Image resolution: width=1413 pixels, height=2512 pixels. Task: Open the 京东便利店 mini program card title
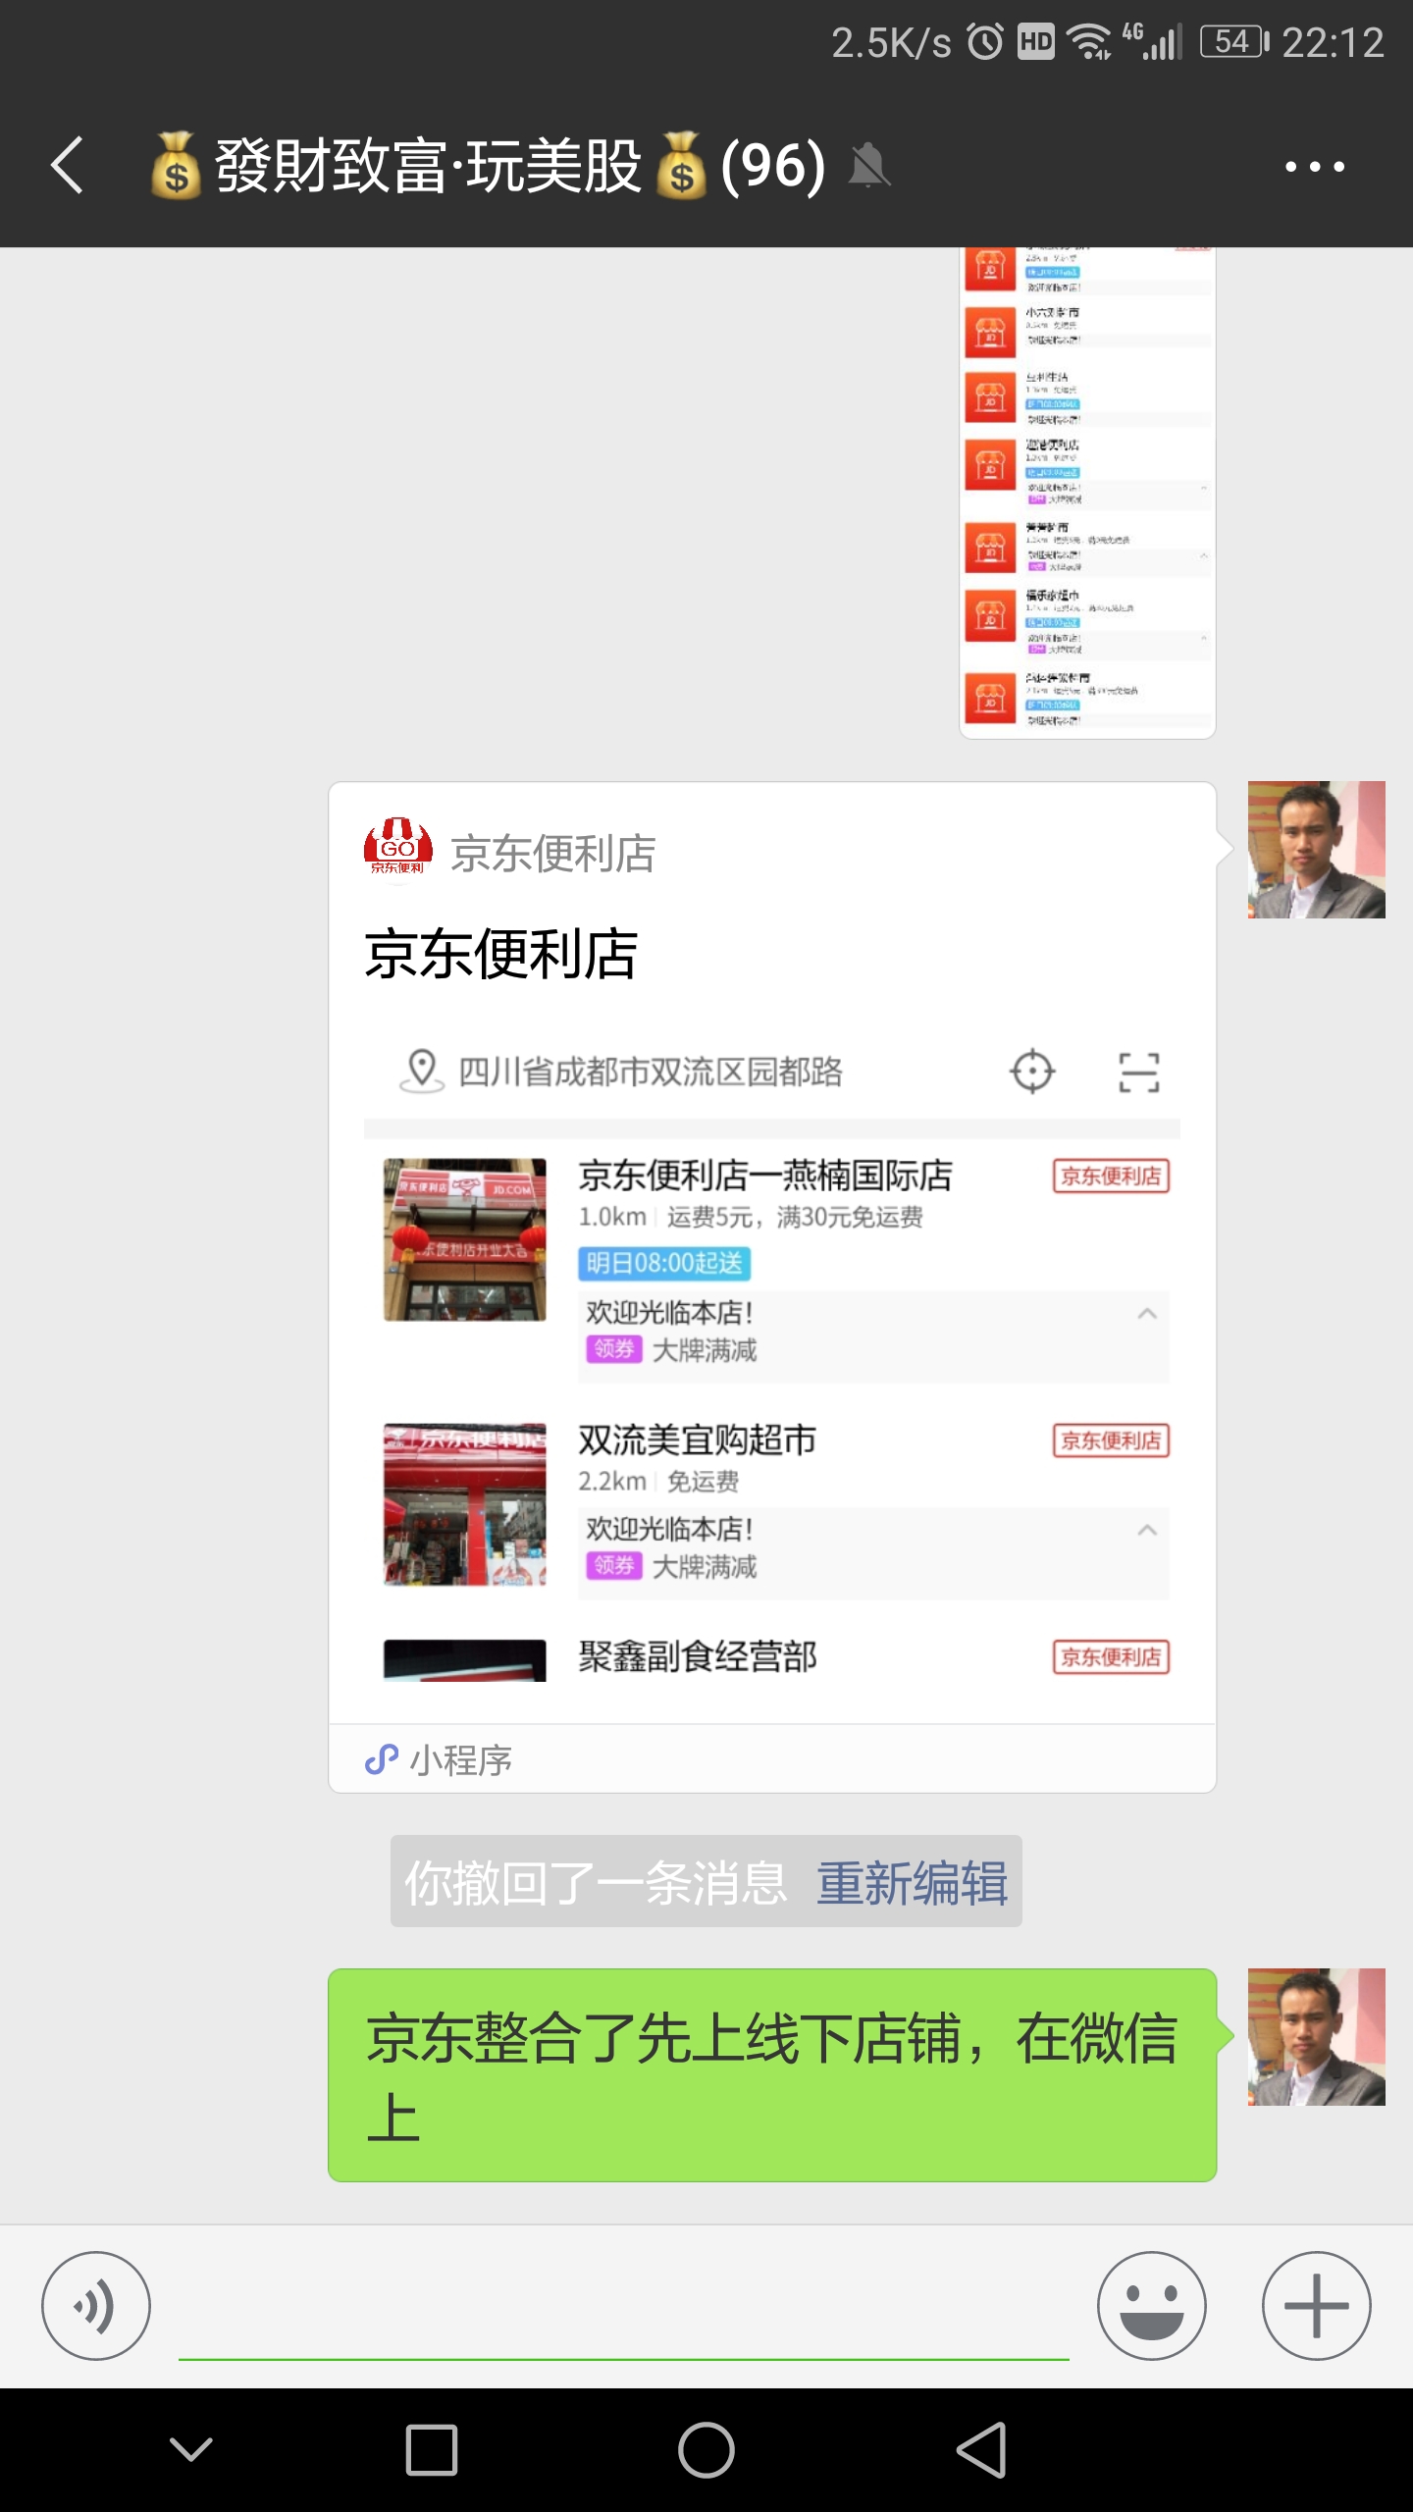(501, 955)
